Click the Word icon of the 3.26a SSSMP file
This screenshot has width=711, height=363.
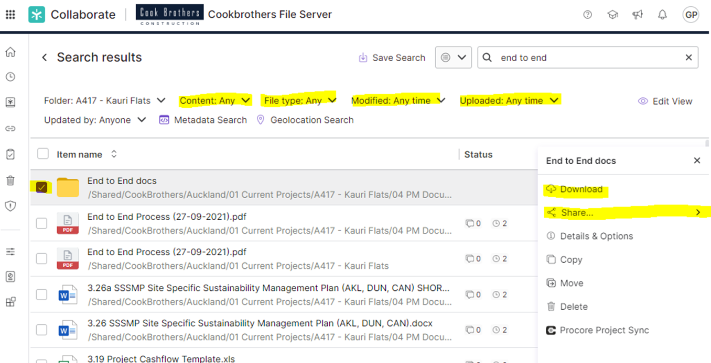point(68,294)
